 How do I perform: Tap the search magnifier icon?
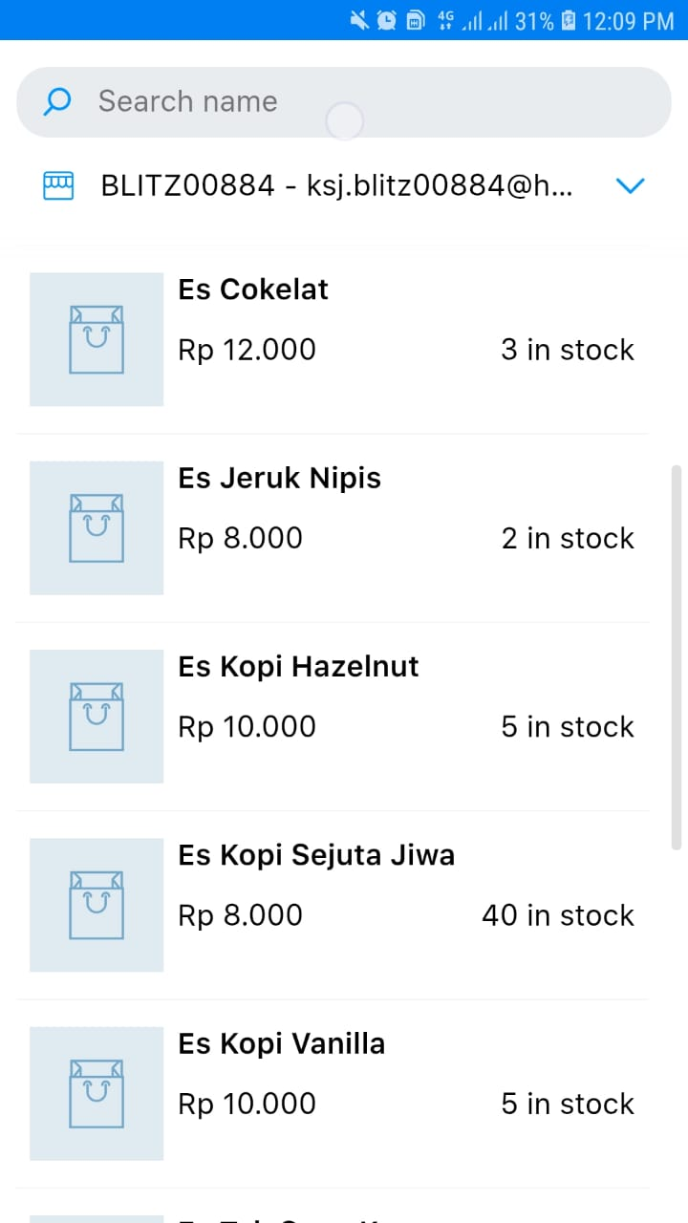coord(57,101)
